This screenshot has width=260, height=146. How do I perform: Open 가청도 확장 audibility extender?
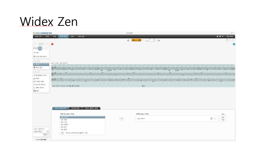(x=41, y=81)
